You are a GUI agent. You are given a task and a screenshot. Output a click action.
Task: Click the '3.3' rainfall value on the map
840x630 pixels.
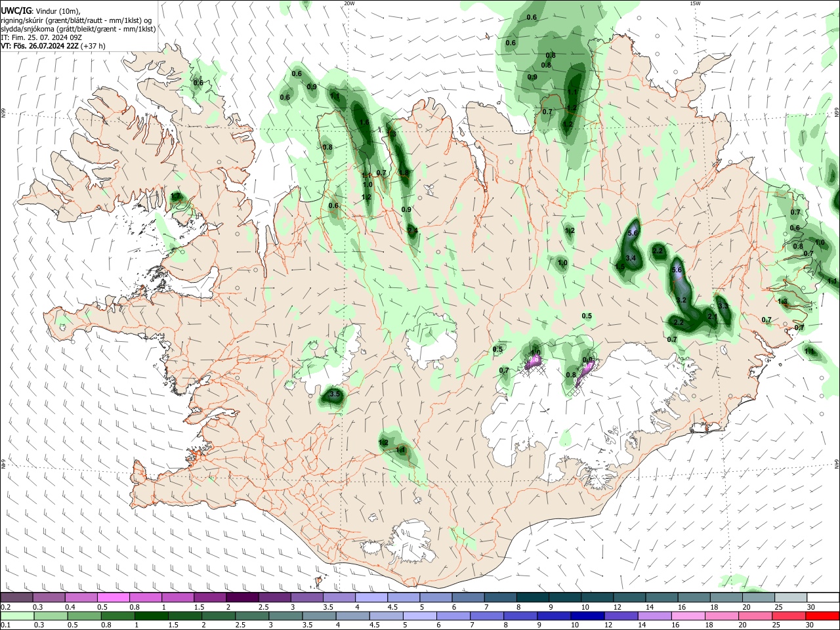pos(723,306)
